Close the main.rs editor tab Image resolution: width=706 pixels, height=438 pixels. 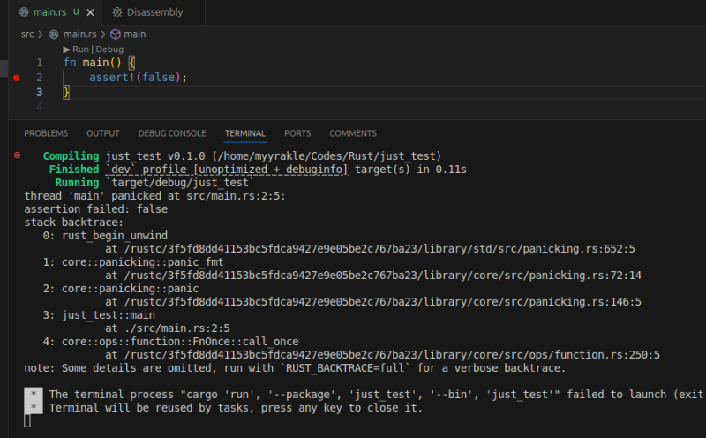tap(93, 12)
